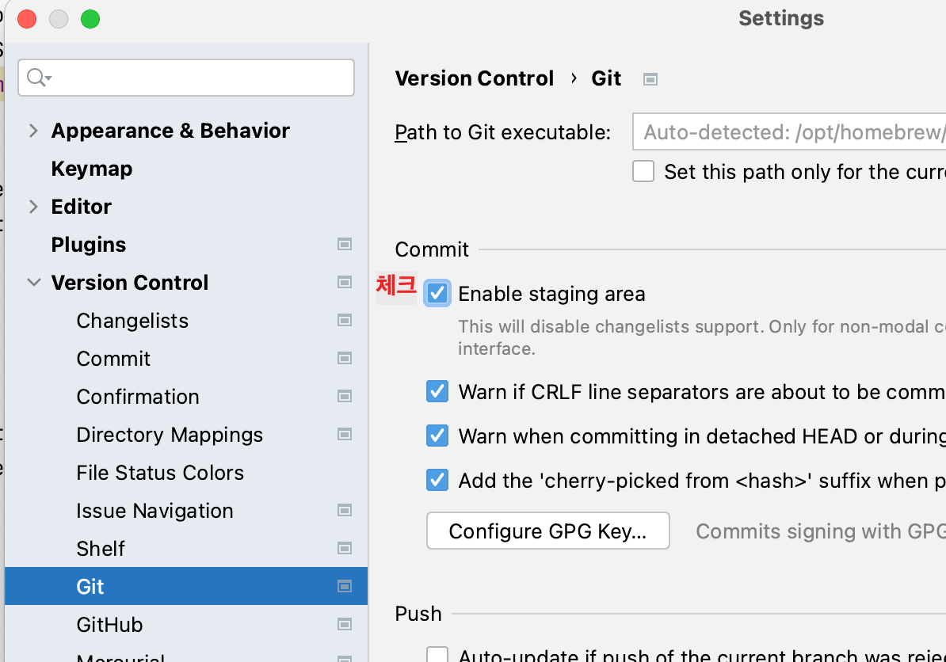Click Appearance & Behavior label
The image size is (946, 662).
point(170,131)
